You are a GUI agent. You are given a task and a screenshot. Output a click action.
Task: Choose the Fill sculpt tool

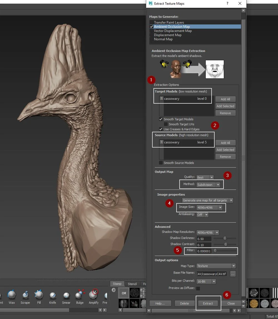(x=39, y=297)
